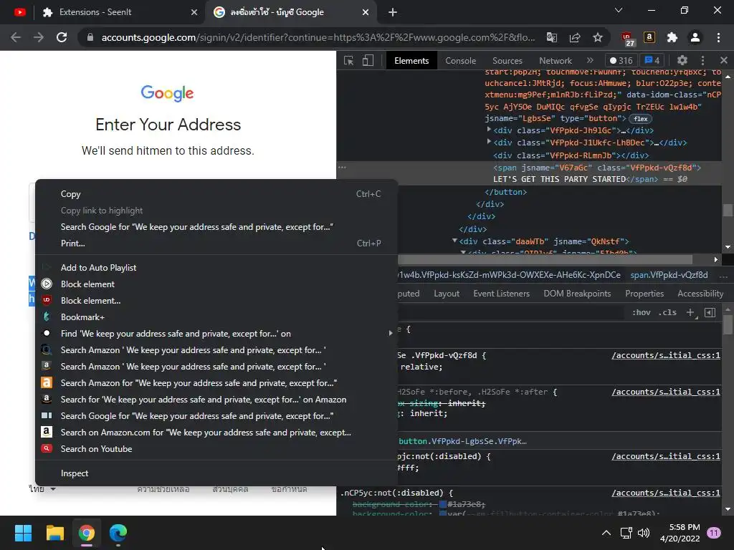The height and width of the screenshot is (550, 734).
Task: Switch to YouTube pinned tab
Action: pyautogui.click(x=19, y=12)
